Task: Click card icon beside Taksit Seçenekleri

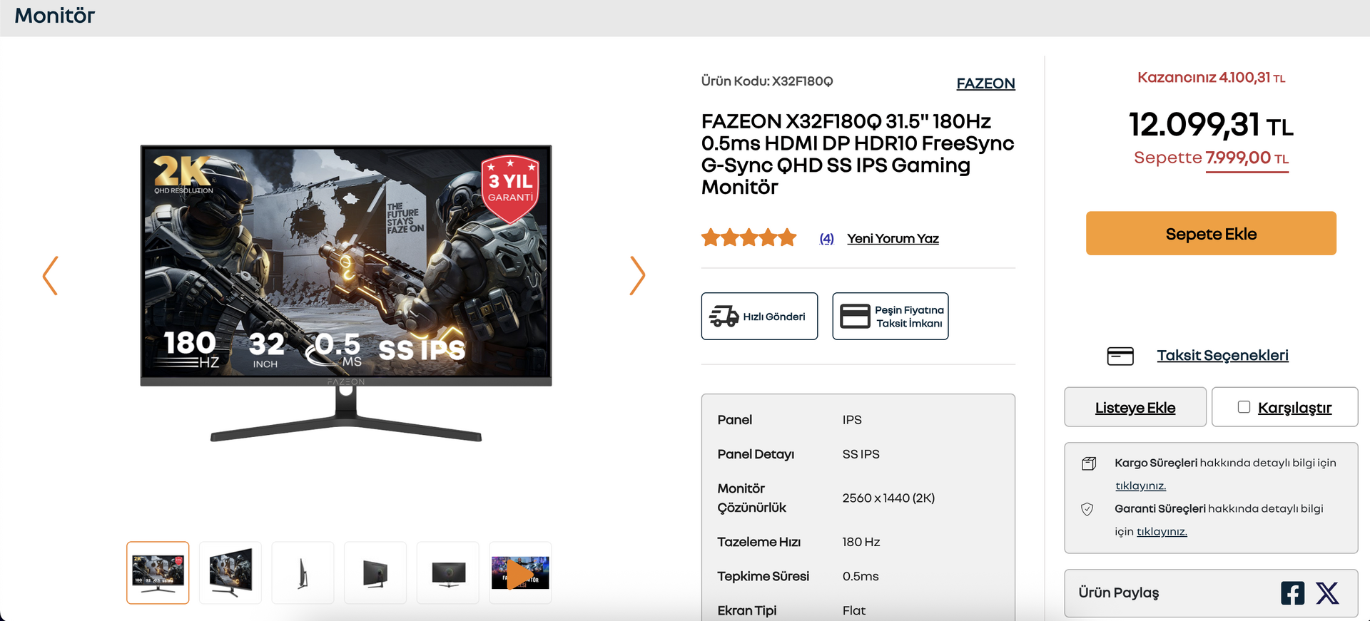Action: click(1120, 356)
